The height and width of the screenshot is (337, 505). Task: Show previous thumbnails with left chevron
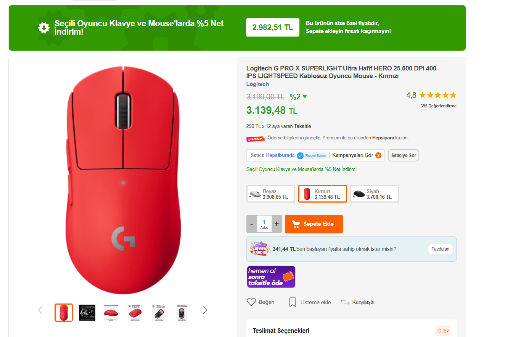tap(40, 310)
